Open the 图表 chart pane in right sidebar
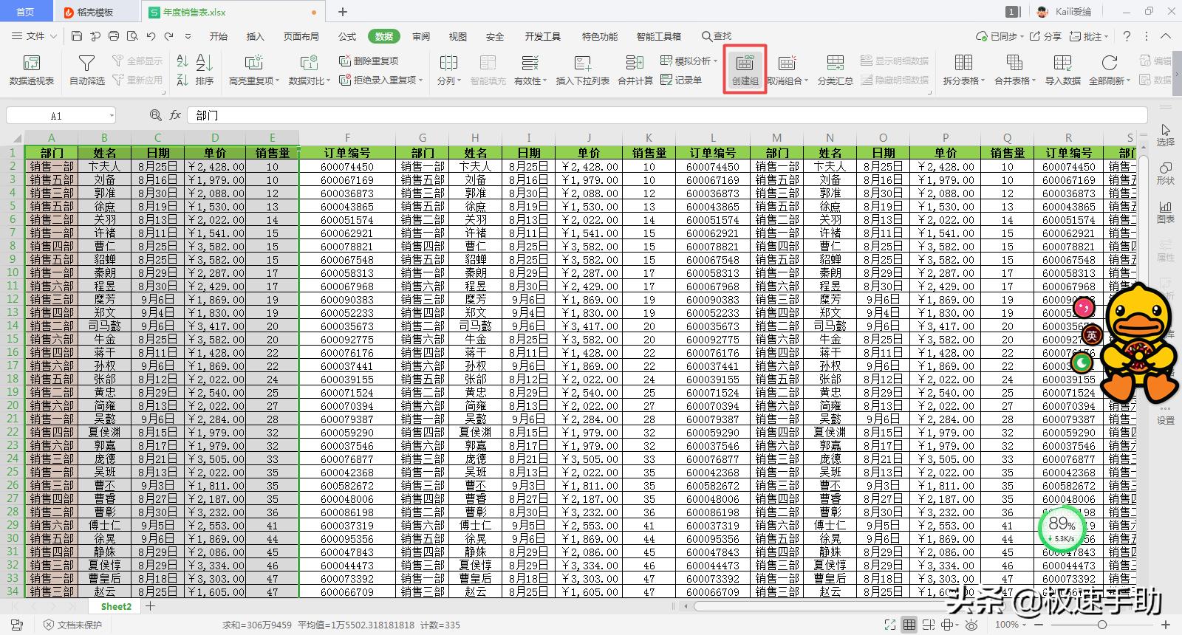This screenshot has height=635, width=1182. [x=1165, y=212]
